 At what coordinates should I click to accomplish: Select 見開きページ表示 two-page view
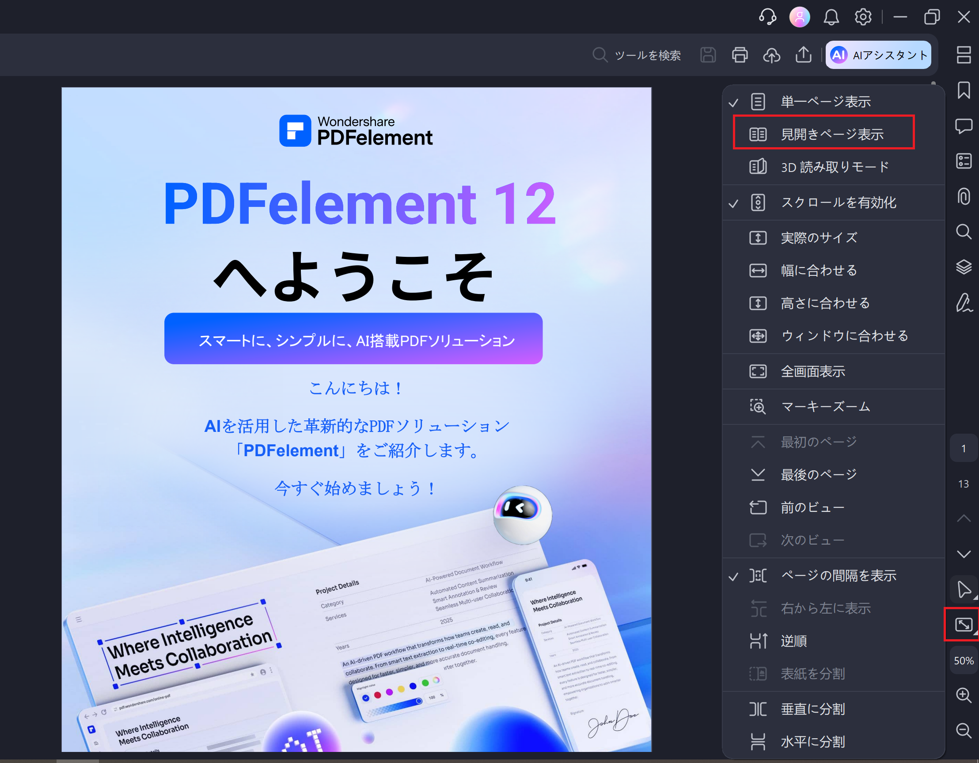(833, 134)
